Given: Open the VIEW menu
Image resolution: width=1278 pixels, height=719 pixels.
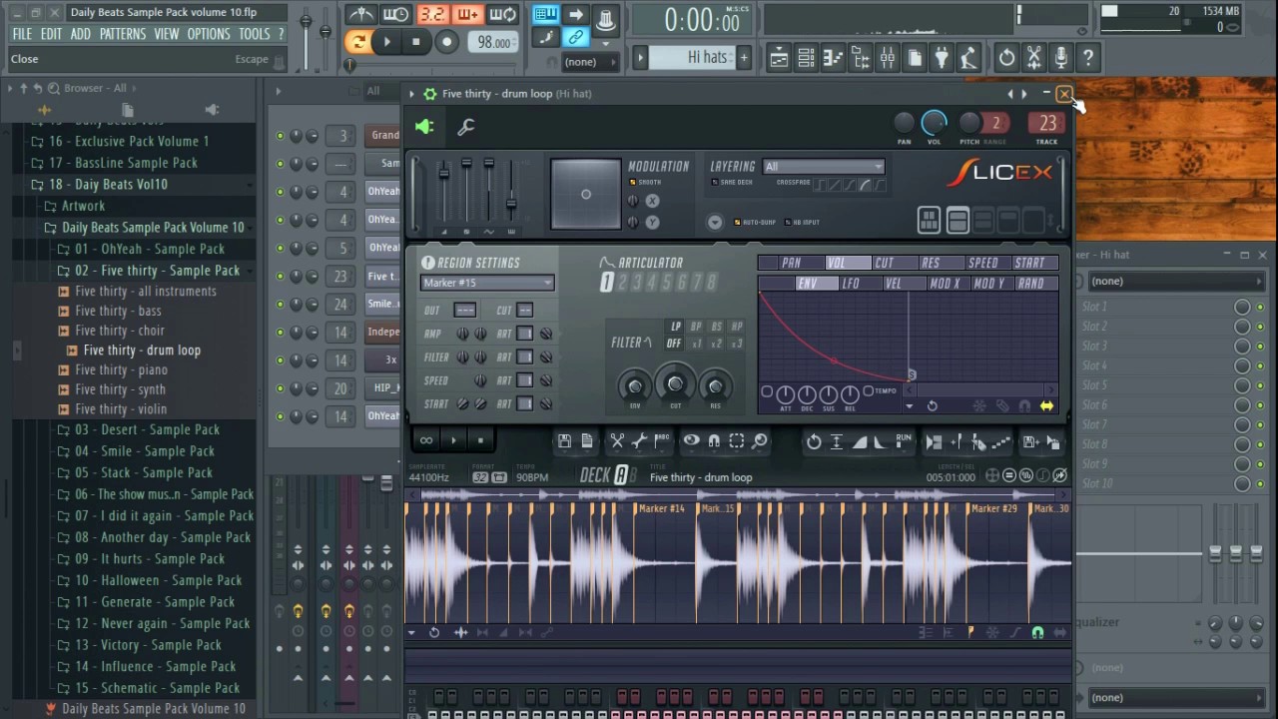Looking at the screenshot, I should [166, 34].
